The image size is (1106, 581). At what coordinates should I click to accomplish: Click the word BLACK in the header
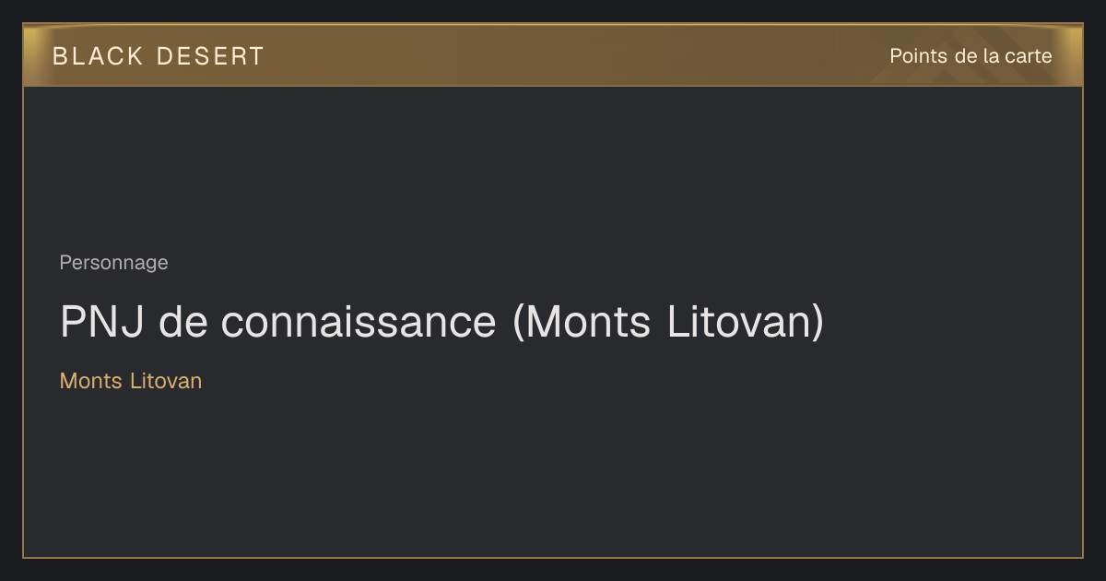[x=98, y=56]
